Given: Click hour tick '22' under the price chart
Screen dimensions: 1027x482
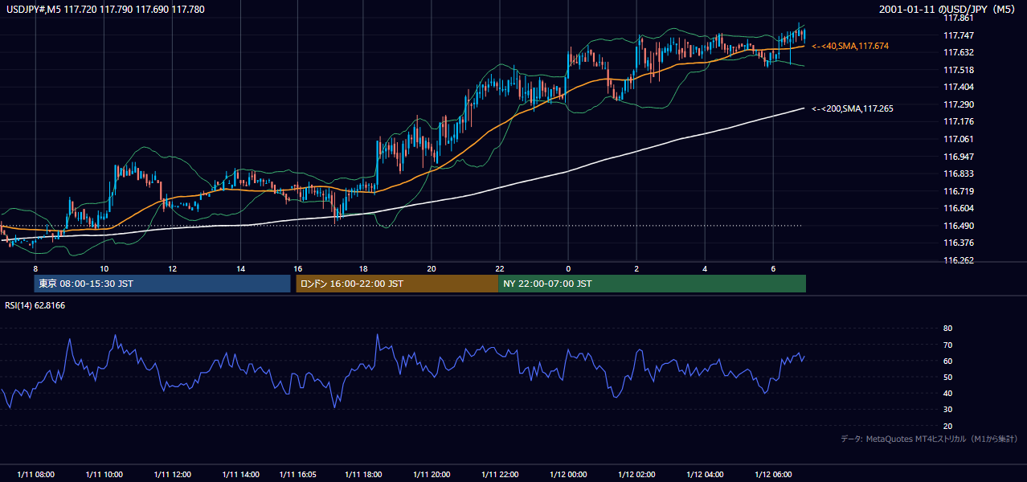Looking at the screenshot, I should pyautogui.click(x=499, y=268).
